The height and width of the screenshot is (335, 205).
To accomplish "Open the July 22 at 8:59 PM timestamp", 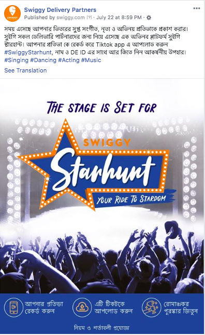I will pyautogui.click(x=119, y=18).
